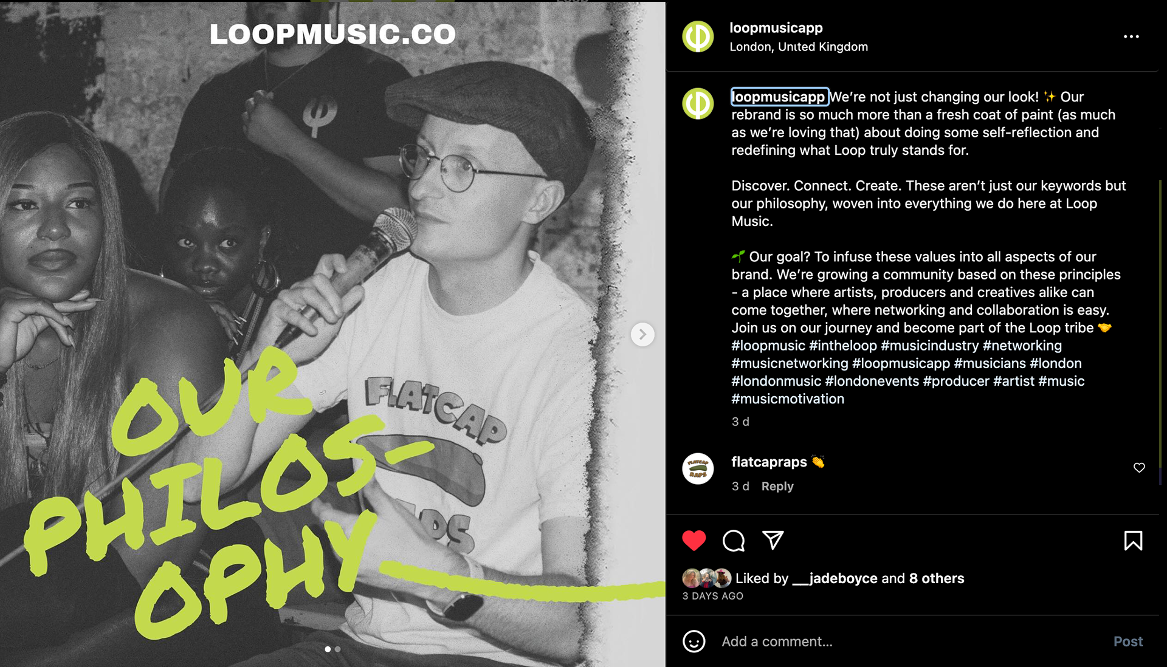The image size is (1167, 667).
Task: Save post with bookmark icon
Action: pos(1133,540)
